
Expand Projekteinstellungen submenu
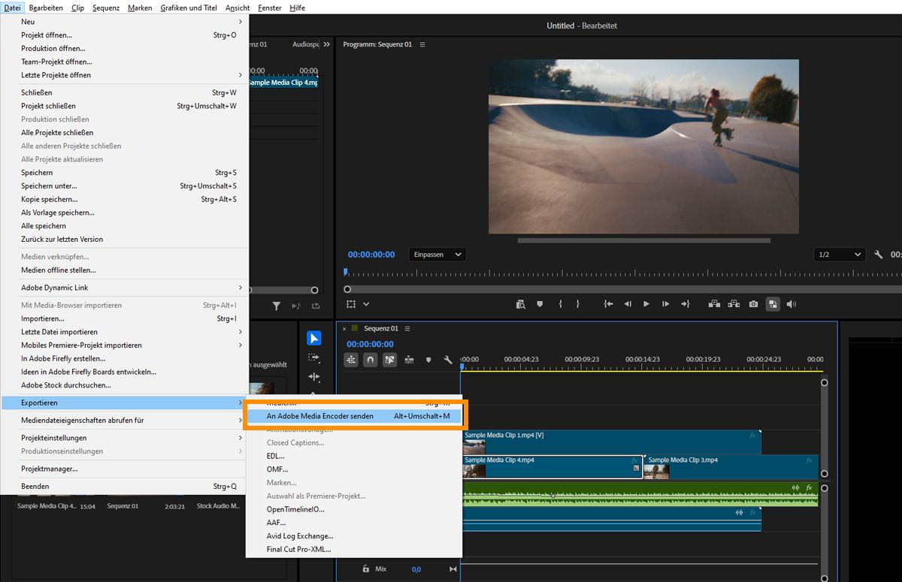point(125,438)
